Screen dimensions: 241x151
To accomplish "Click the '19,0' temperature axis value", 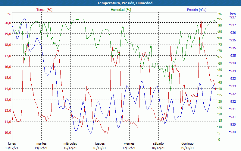I will pyautogui.click(x=8, y=34).
